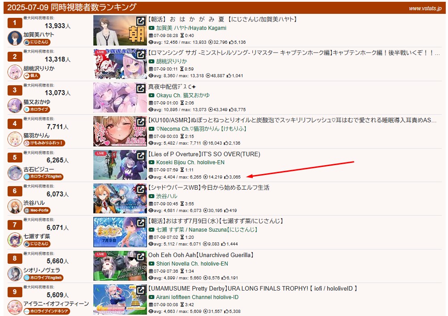Open 胡桃沢りりか channel link
448x316 pixels.
pyautogui.click(x=172, y=62)
